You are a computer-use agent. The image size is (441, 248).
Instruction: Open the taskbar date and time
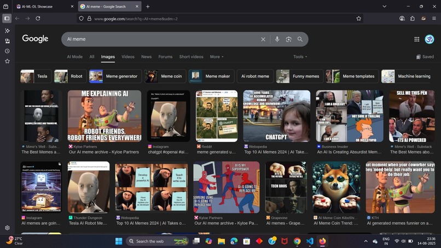point(427,241)
